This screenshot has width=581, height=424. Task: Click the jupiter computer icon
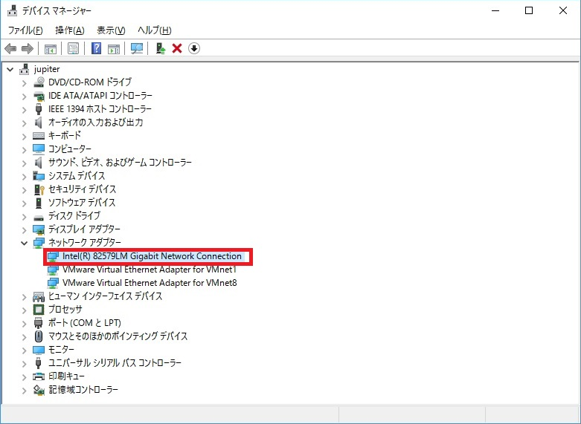24,69
